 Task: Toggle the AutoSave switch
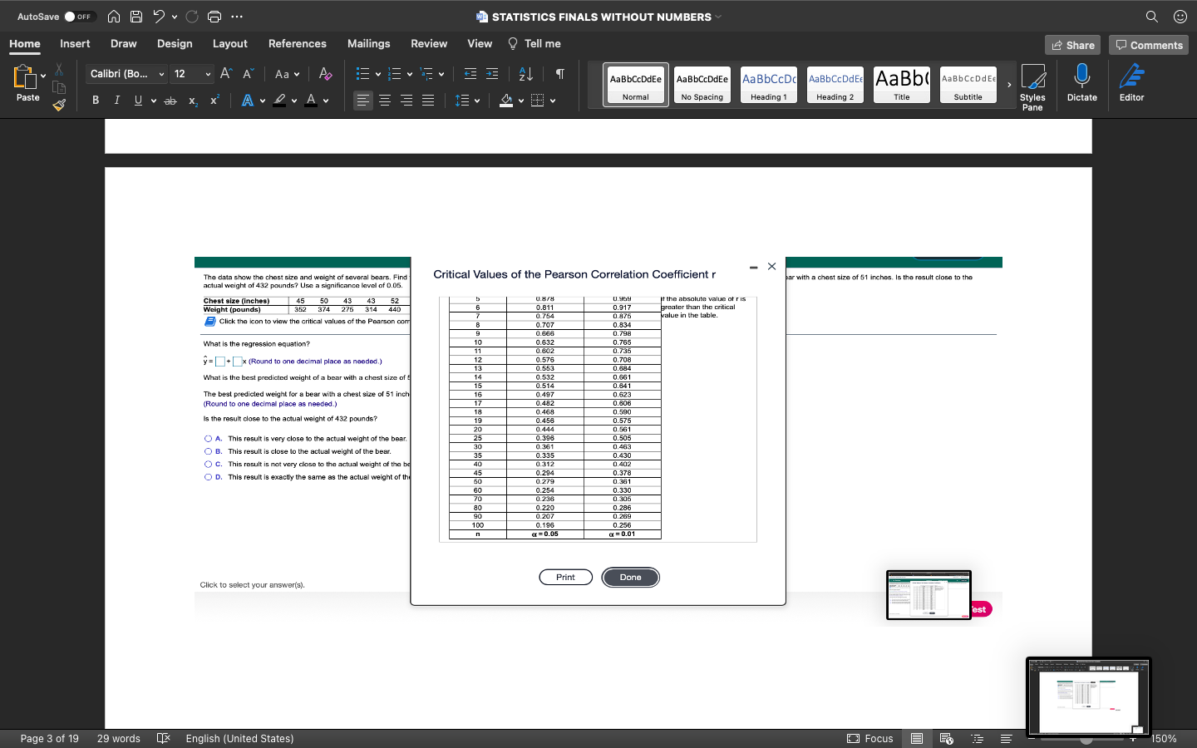point(80,17)
